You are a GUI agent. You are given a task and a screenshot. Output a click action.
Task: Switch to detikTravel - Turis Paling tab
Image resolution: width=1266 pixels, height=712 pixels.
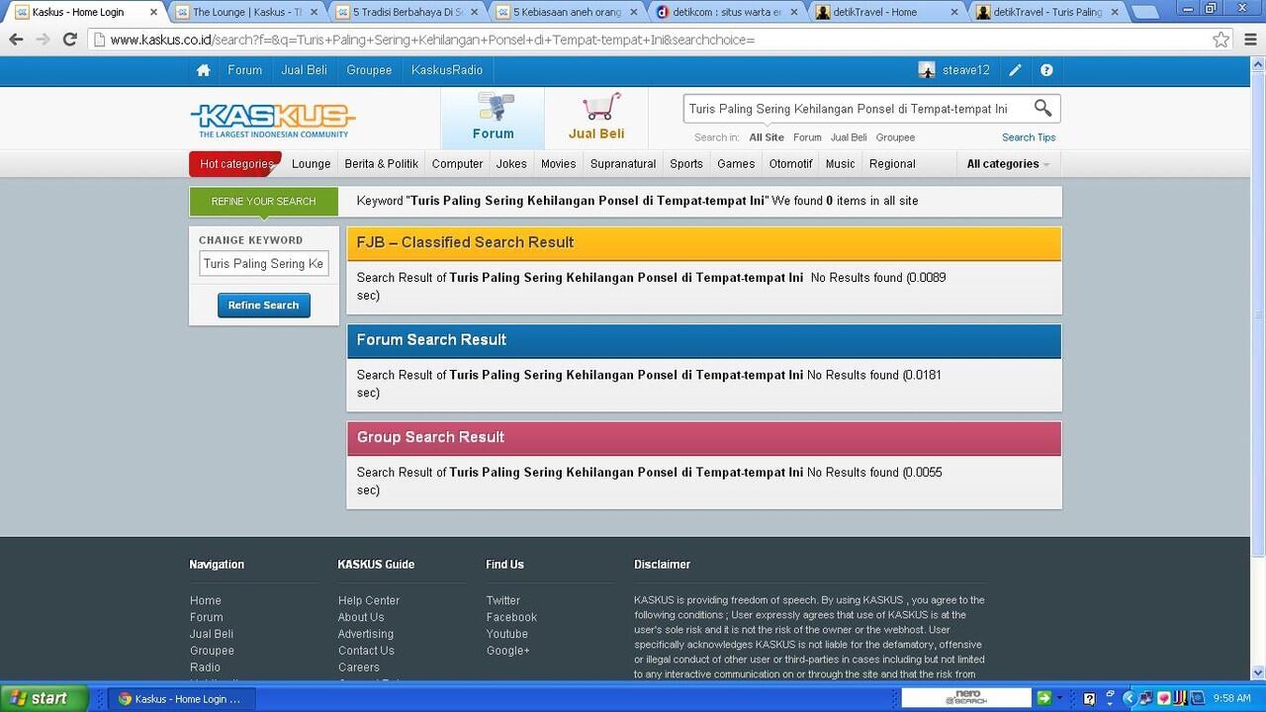pos(1048,12)
